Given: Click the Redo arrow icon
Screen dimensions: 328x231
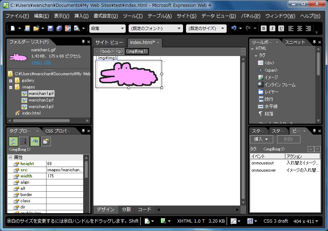Looking at the screenshot, I should (x=248, y=28).
